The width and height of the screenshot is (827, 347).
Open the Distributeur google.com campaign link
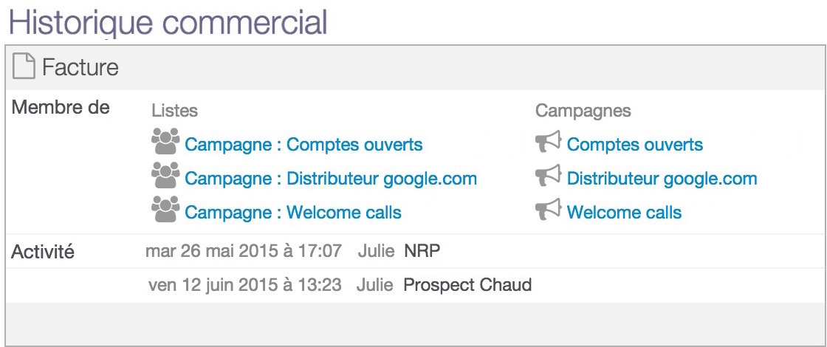point(662,179)
